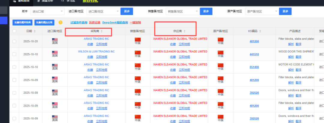
Task: Click 收藏 under WILSON & LUMI TRADING INC
Action: click(90, 57)
